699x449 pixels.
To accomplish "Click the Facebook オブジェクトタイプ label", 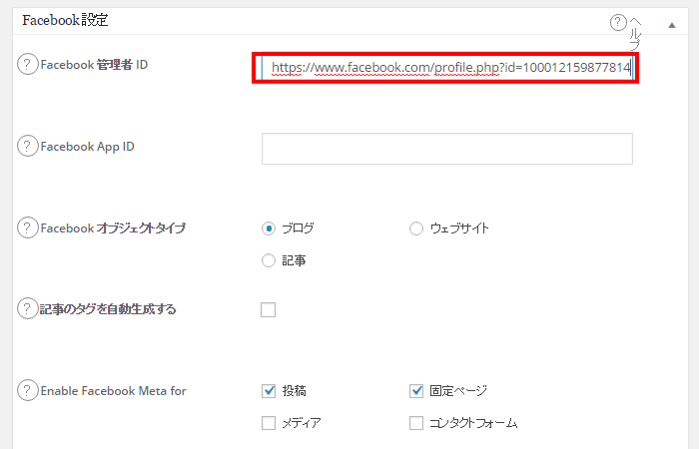I will 113,228.
